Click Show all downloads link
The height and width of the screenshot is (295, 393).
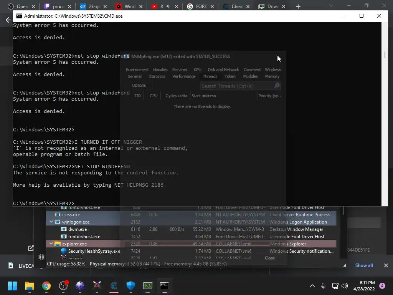tap(364, 265)
